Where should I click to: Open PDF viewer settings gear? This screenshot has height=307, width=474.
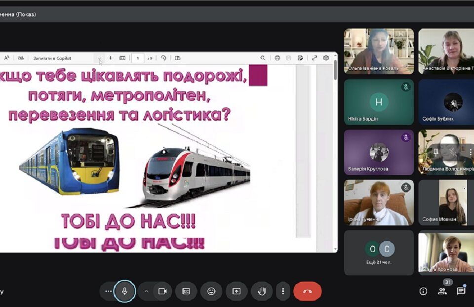326,58
